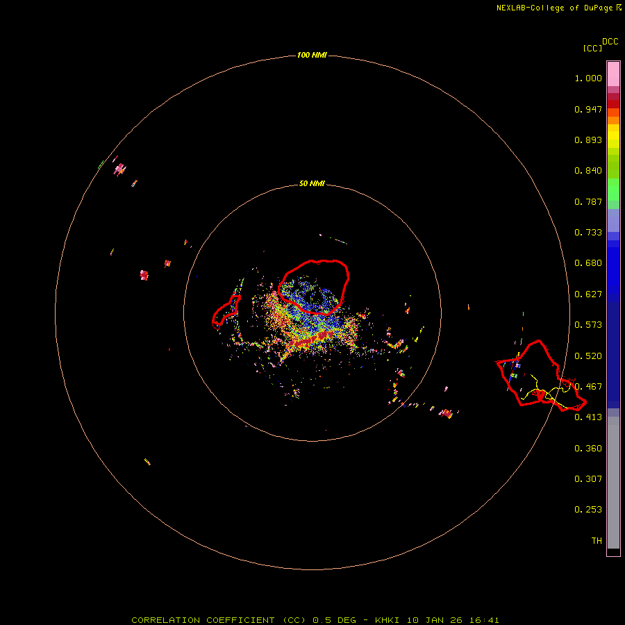Viewport: 625px width, 625px height.
Task: Select the 1.000 scale value
Action: click(x=588, y=78)
